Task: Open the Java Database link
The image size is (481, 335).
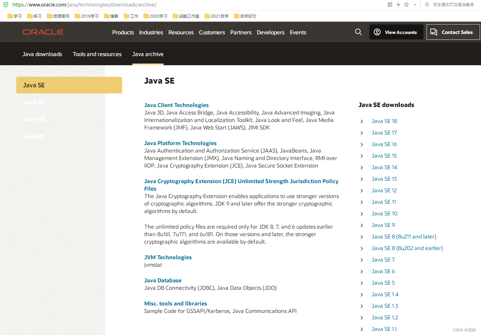Action: (x=163, y=280)
